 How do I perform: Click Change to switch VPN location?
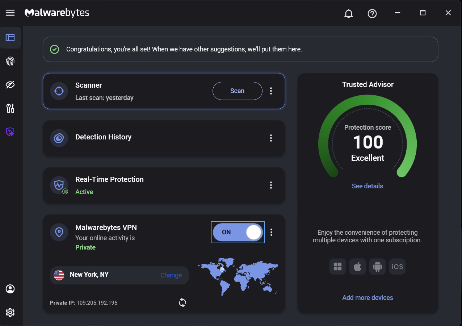pyautogui.click(x=171, y=275)
